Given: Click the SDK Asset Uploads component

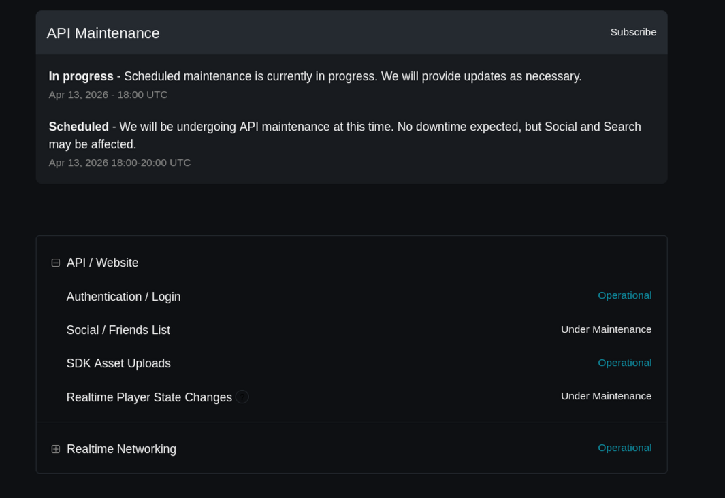Looking at the screenshot, I should [118, 363].
